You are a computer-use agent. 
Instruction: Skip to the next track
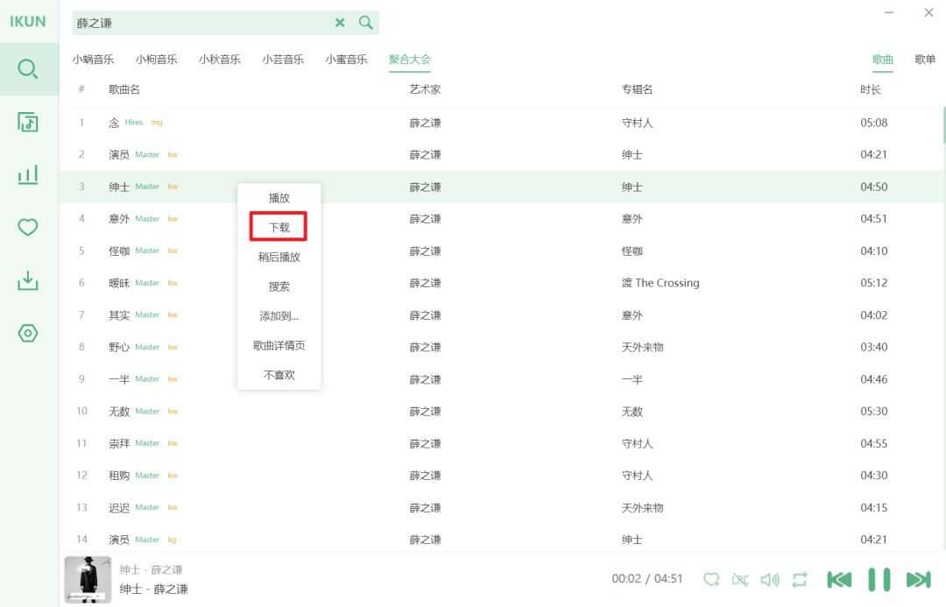click(x=918, y=579)
